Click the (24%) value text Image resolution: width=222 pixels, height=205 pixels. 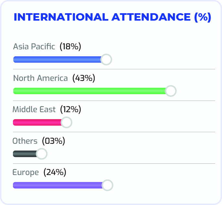(x=55, y=172)
